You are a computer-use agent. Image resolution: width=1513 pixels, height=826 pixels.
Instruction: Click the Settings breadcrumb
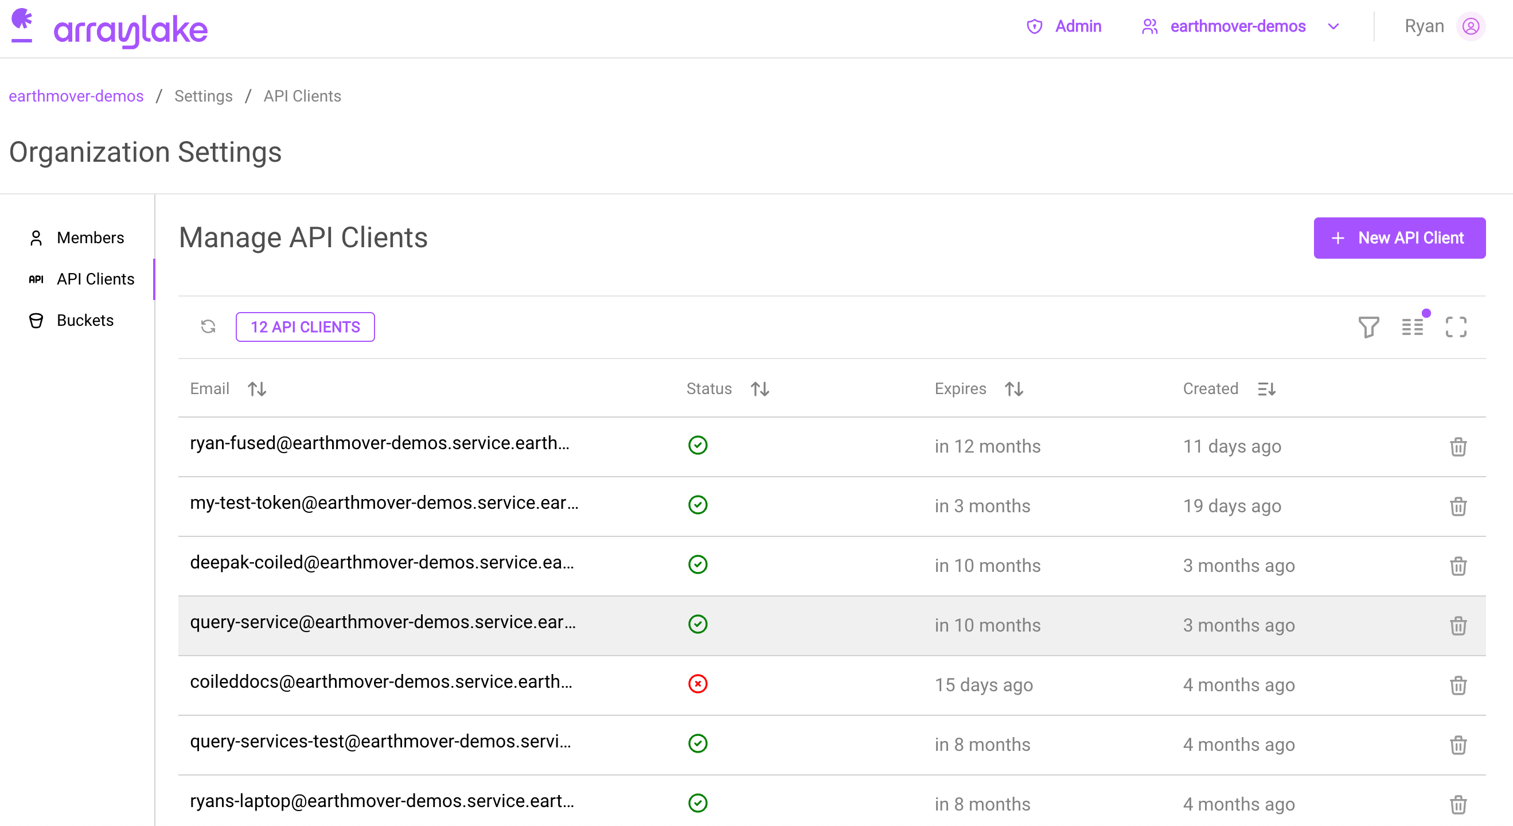pyautogui.click(x=203, y=96)
